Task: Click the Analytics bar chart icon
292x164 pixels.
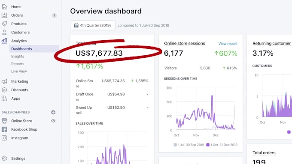Action: click(x=4, y=41)
